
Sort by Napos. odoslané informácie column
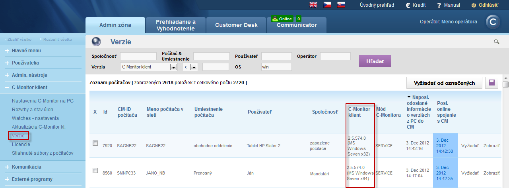[419, 112]
